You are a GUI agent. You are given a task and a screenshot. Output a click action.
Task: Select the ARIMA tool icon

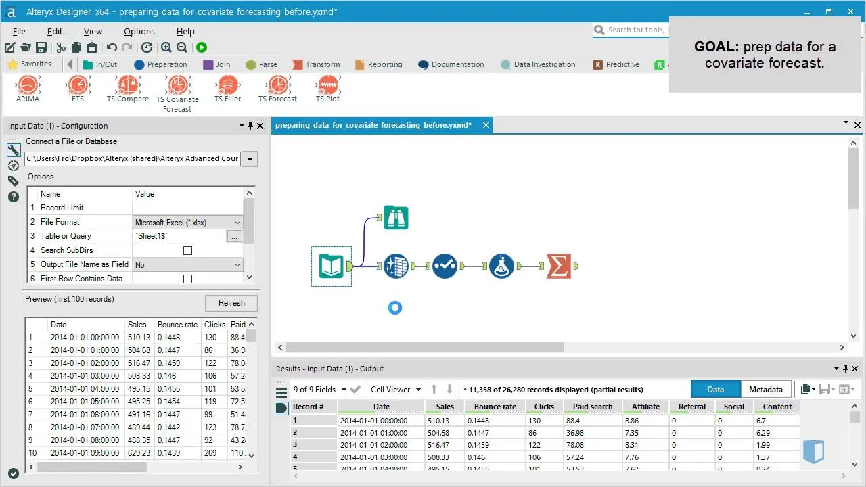click(x=28, y=85)
